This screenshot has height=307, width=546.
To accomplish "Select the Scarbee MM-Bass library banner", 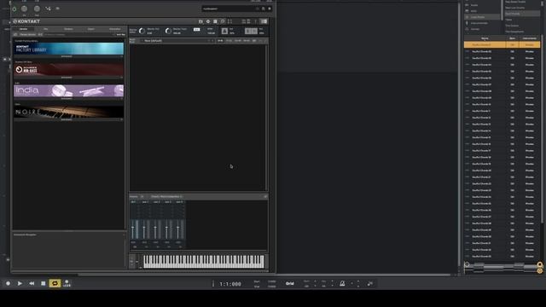I will pos(68,70).
